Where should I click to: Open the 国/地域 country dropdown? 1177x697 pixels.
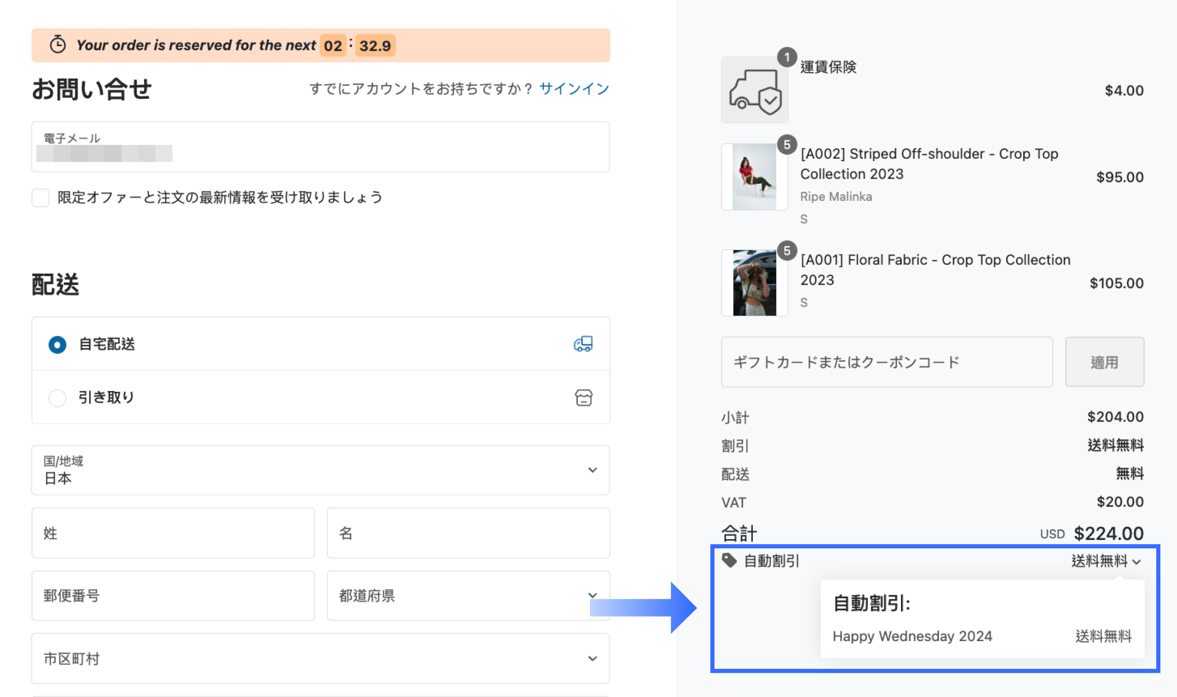[x=321, y=470]
